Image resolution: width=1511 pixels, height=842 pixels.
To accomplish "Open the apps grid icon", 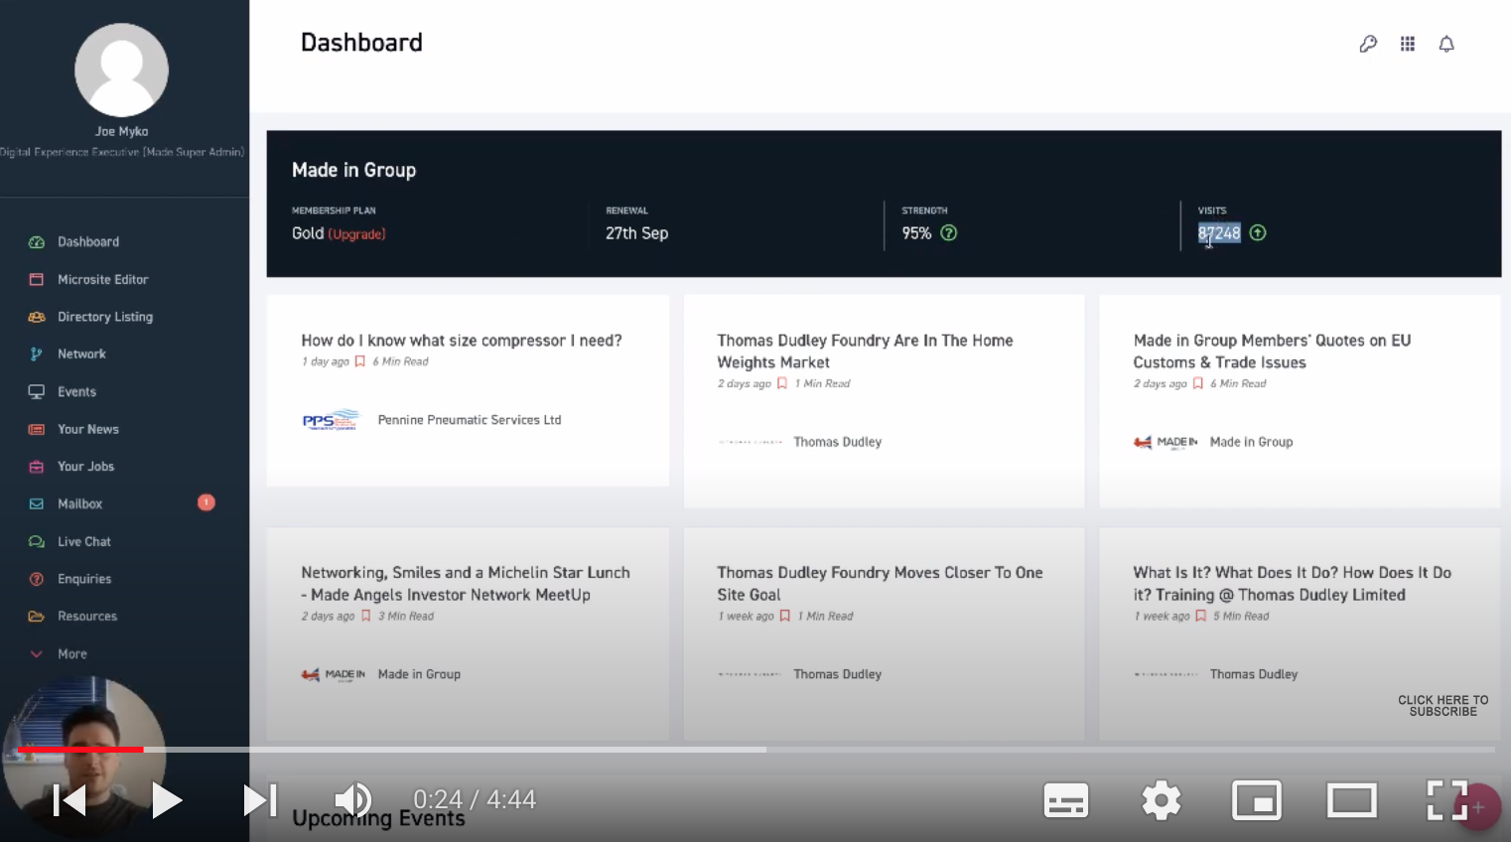I will [x=1408, y=44].
